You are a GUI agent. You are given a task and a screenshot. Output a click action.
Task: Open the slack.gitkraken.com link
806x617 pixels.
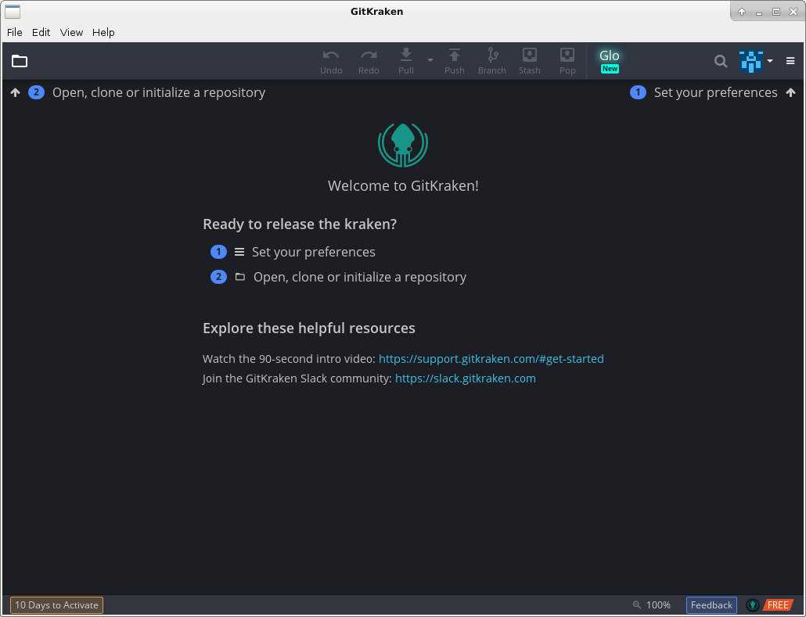pos(465,378)
